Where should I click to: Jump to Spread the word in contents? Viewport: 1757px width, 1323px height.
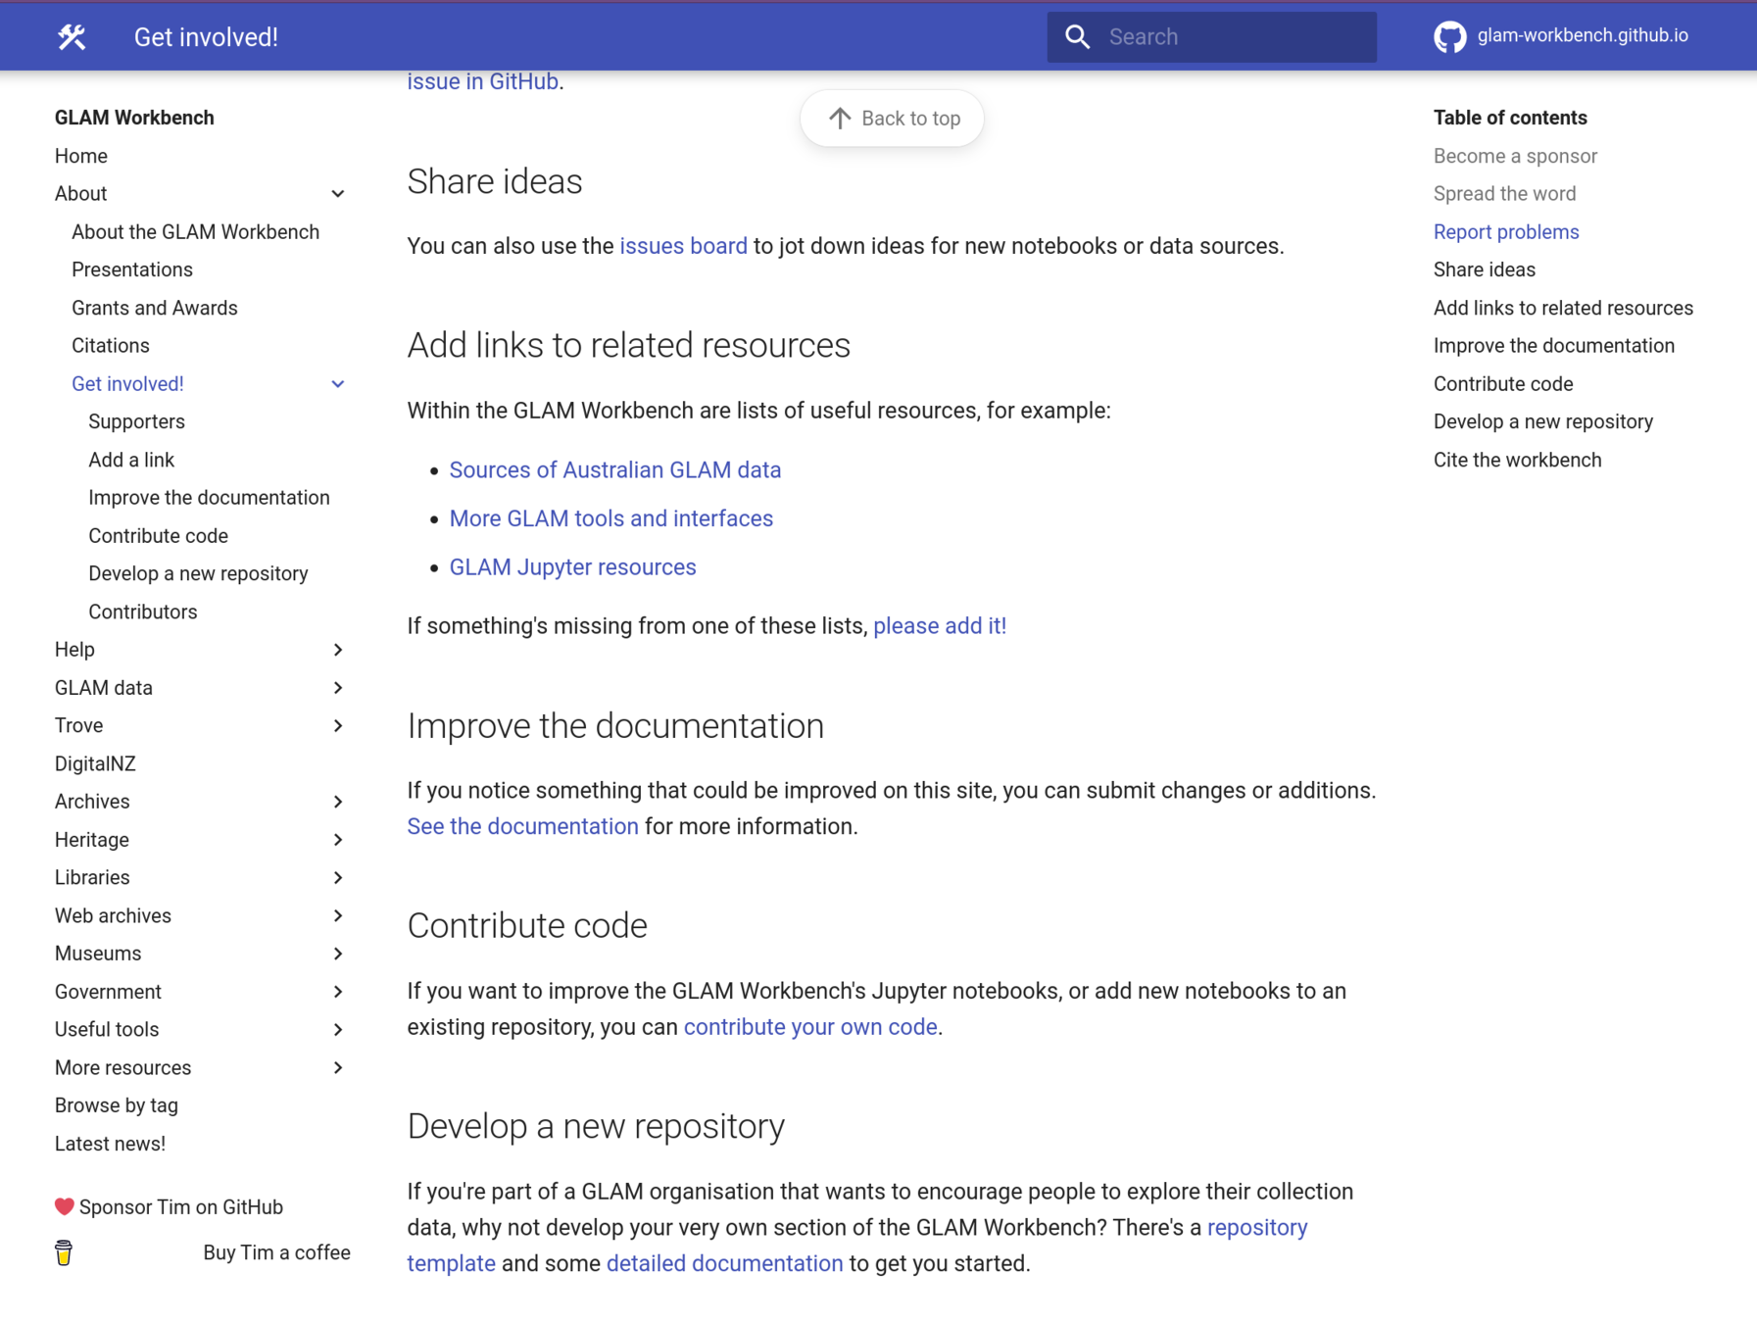(x=1504, y=194)
